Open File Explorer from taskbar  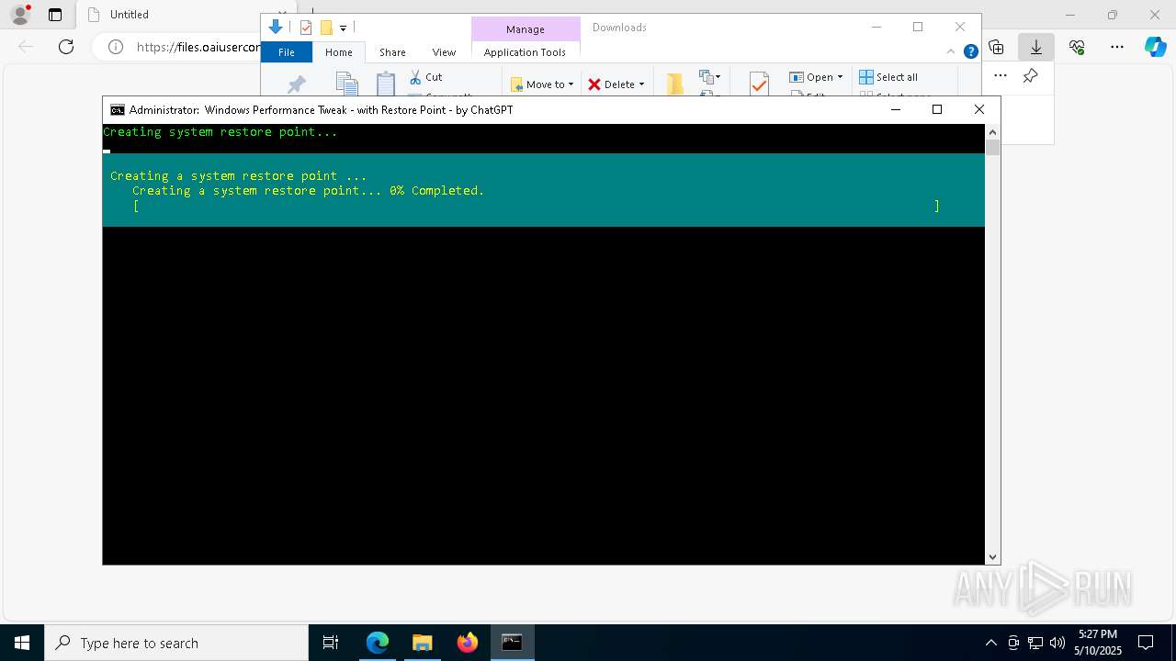(423, 643)
